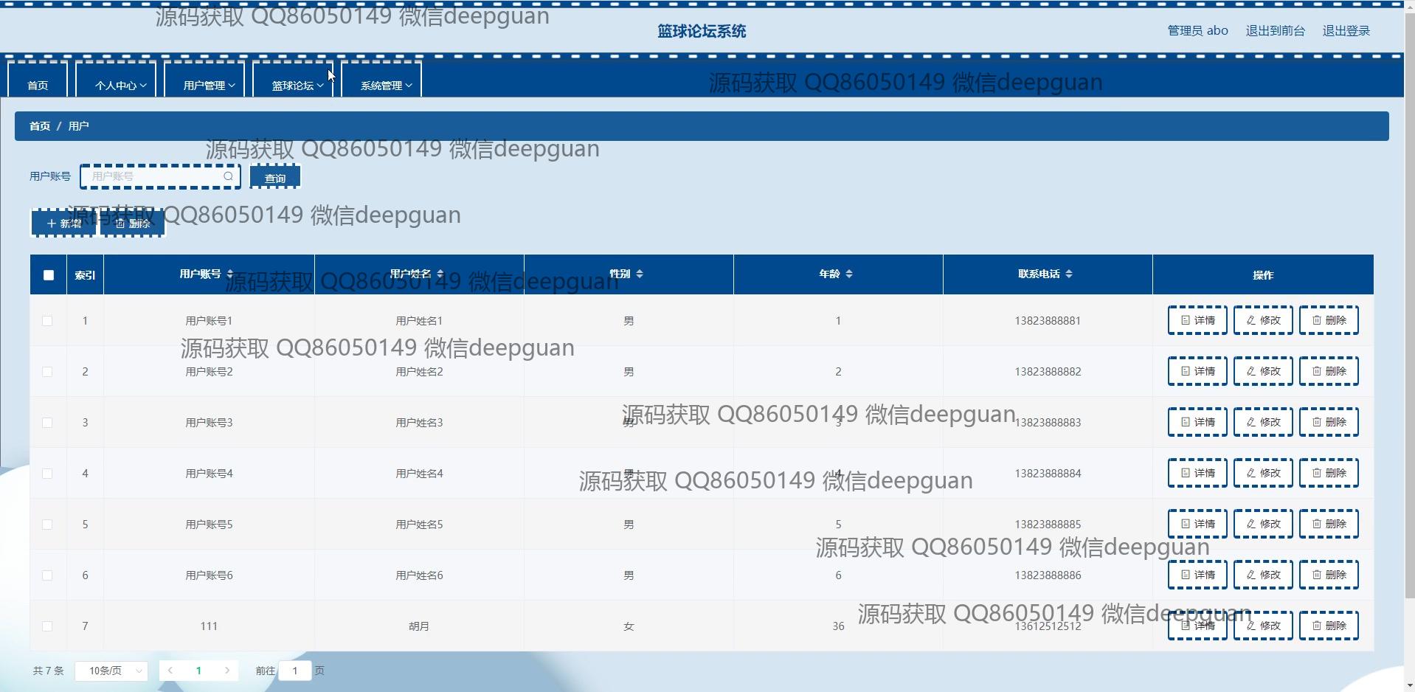Click previous page arrow in pagination
Image resolution: width=1415 pixels, height=692 pixels.
point(170,671)
